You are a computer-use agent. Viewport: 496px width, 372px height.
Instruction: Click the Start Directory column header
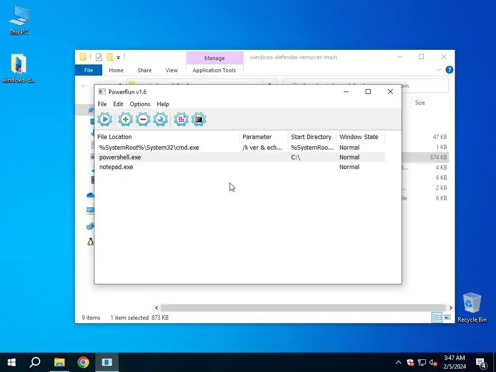[312, 137]
